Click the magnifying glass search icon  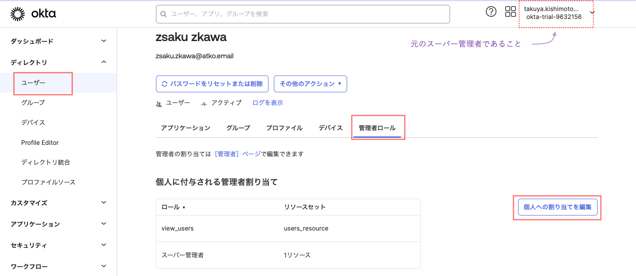click(x=163, y=14)
